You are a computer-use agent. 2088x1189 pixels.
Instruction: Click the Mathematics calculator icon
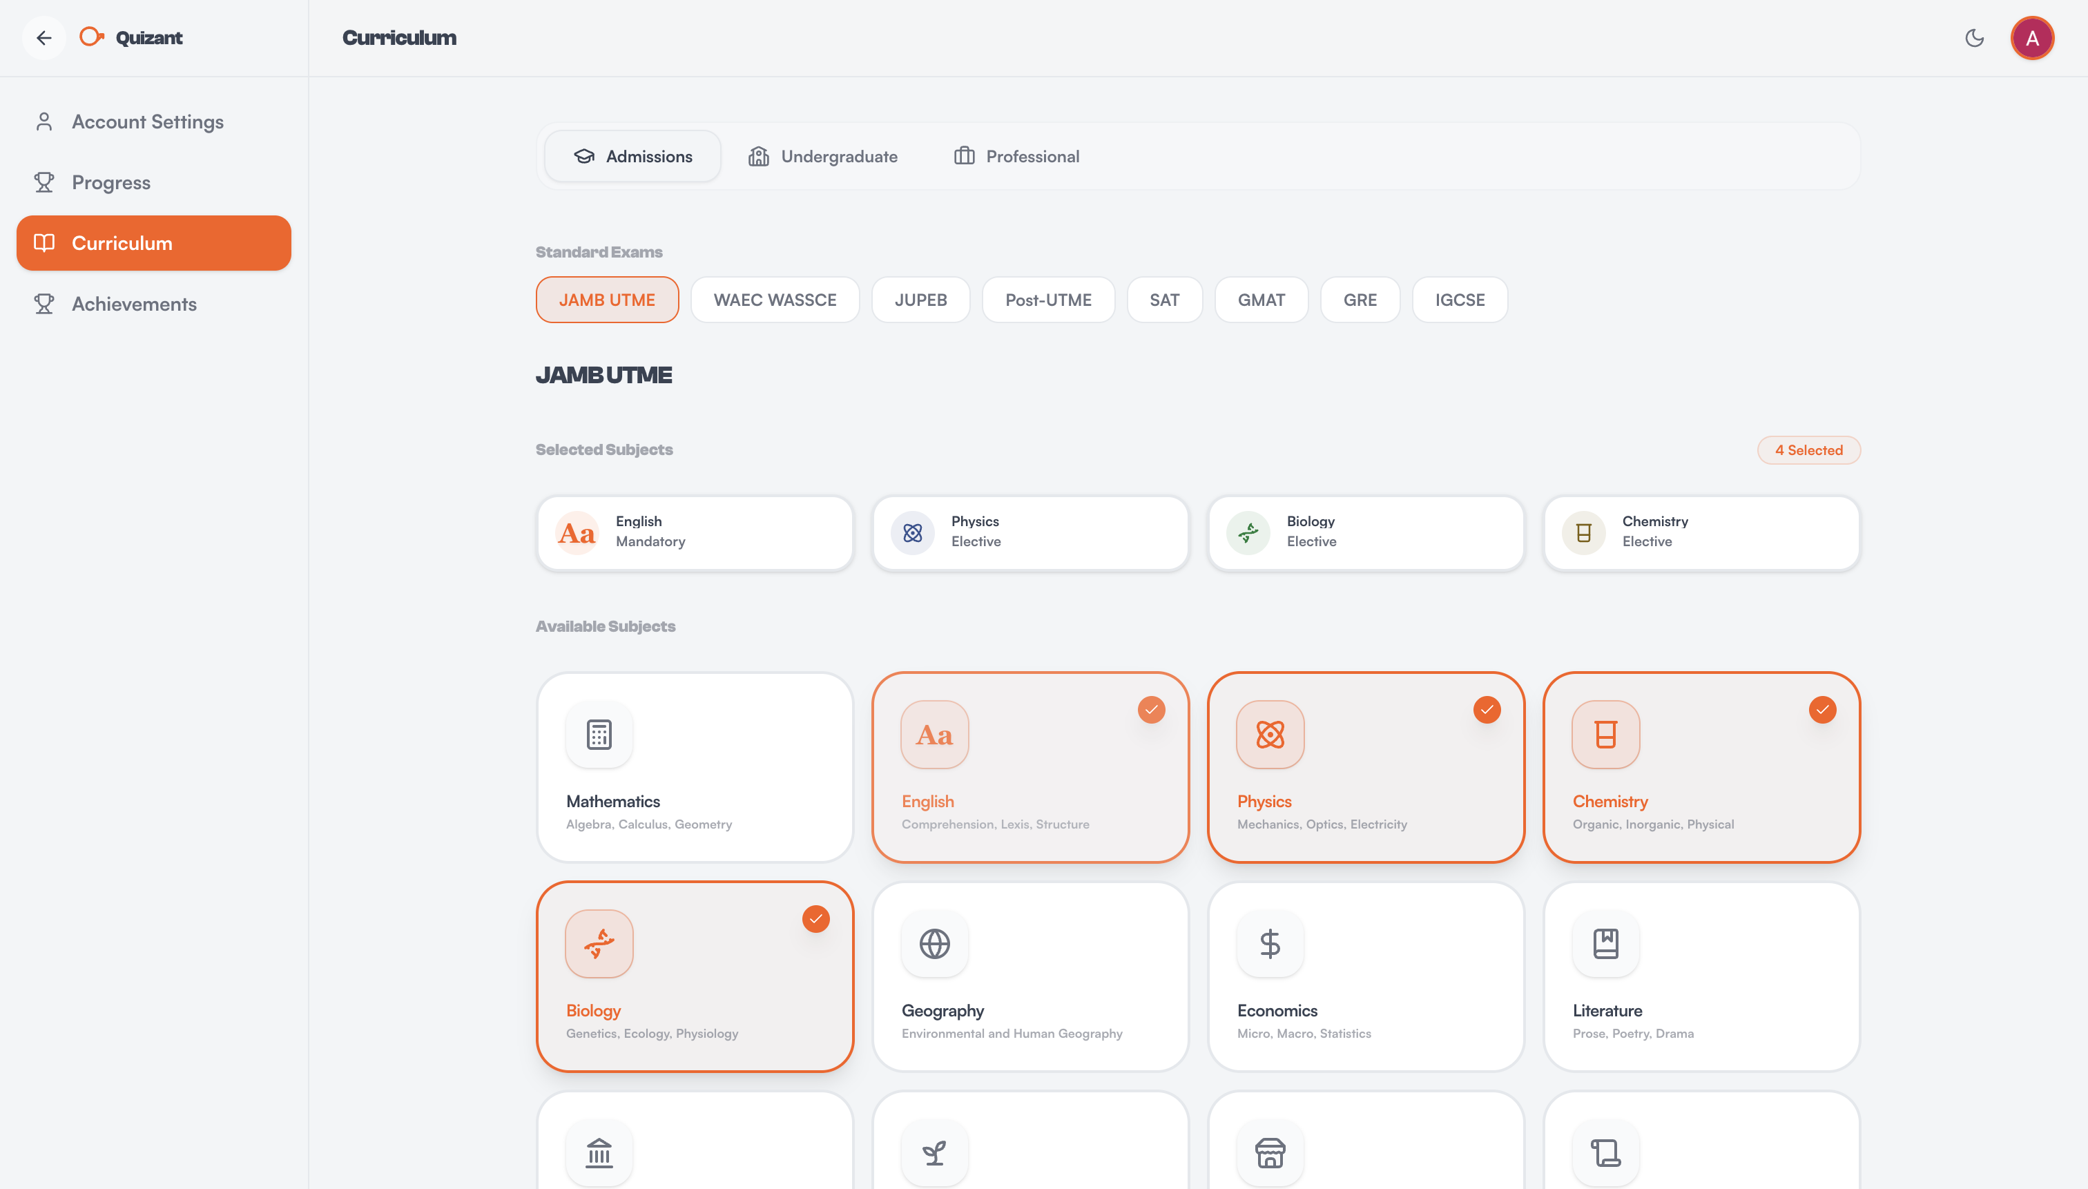(x=599, y=735)
